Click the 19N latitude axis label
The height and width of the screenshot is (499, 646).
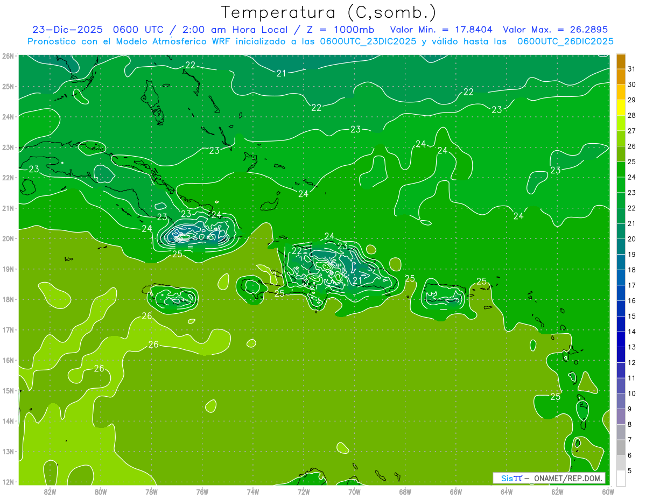(8, 269)
